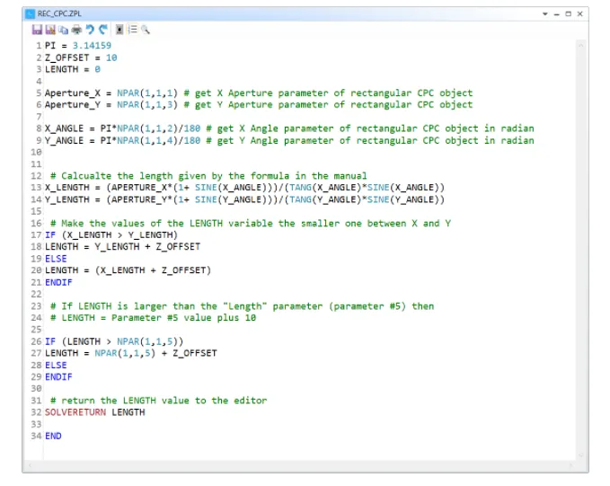Click the Save icon in the toolbar

tap(37, 30)
